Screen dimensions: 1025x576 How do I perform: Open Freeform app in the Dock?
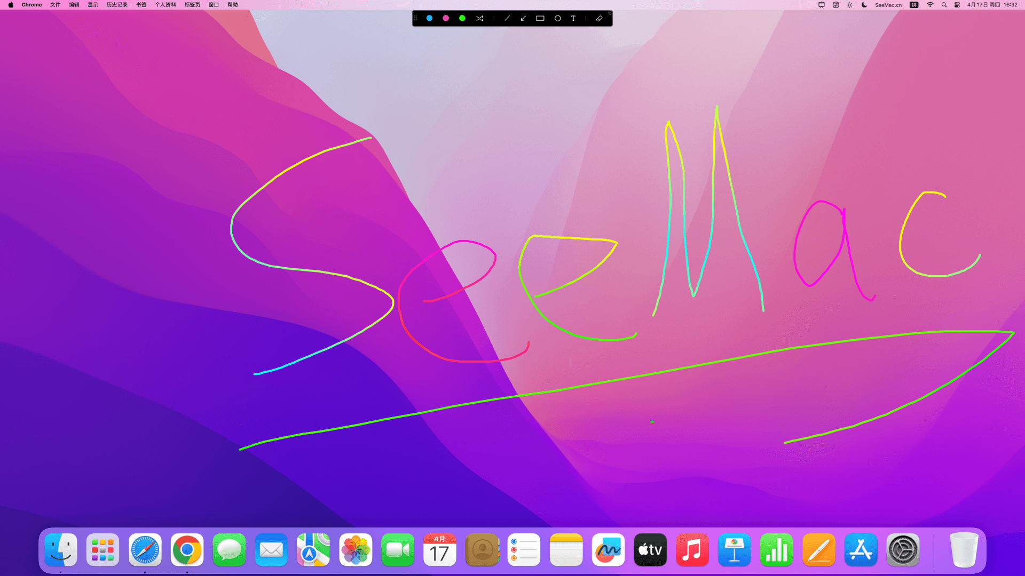point(608,550)
